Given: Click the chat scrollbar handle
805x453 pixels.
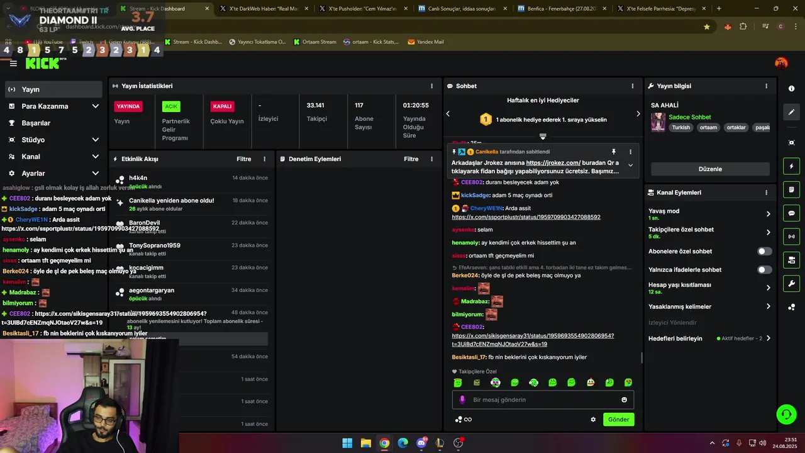Looking at the screenshot, I should coord(641,358).
